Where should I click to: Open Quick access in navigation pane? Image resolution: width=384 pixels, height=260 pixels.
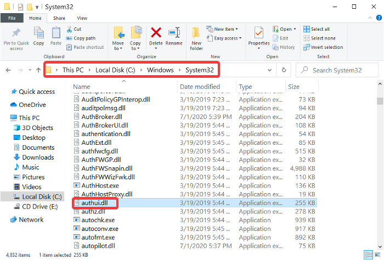pos(33,92)
